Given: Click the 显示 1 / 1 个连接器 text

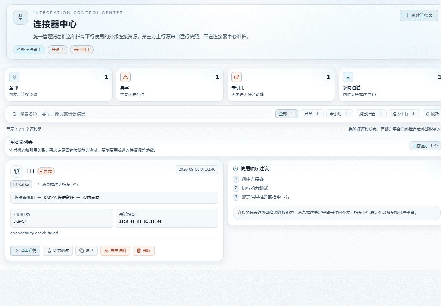Looking at the screenshot, I should 24,129.
